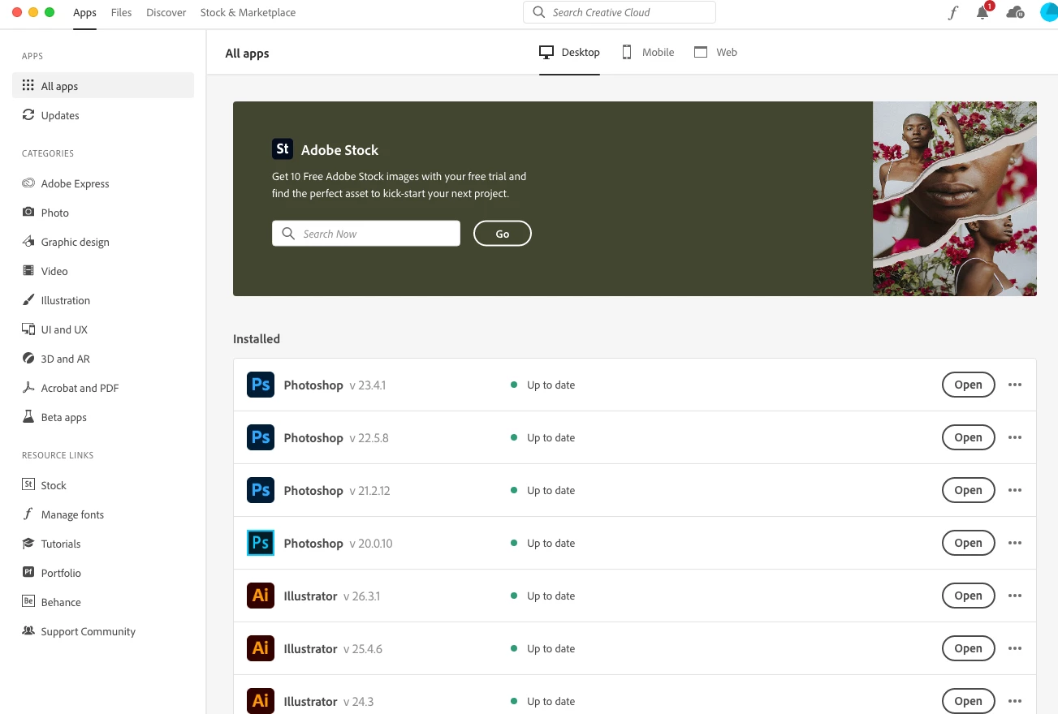Expand more options for Photoshop v 21.2.12
This screenshot has height=714, width=1058.
point(1015,490)
